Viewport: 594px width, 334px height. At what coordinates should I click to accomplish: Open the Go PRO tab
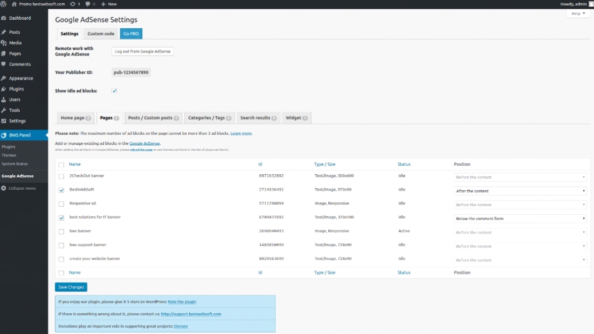click(131, 34)
